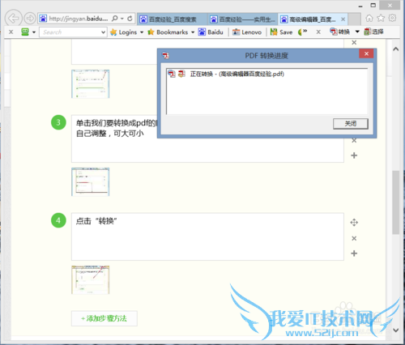Open the Lenovo toolbar bookmark
Screen dimensions: 405x345
coord(247,32)
